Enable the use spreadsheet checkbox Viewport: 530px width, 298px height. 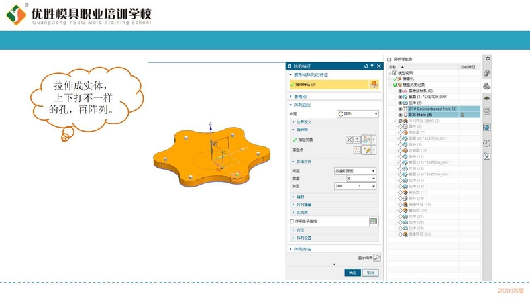coord(291,221)
